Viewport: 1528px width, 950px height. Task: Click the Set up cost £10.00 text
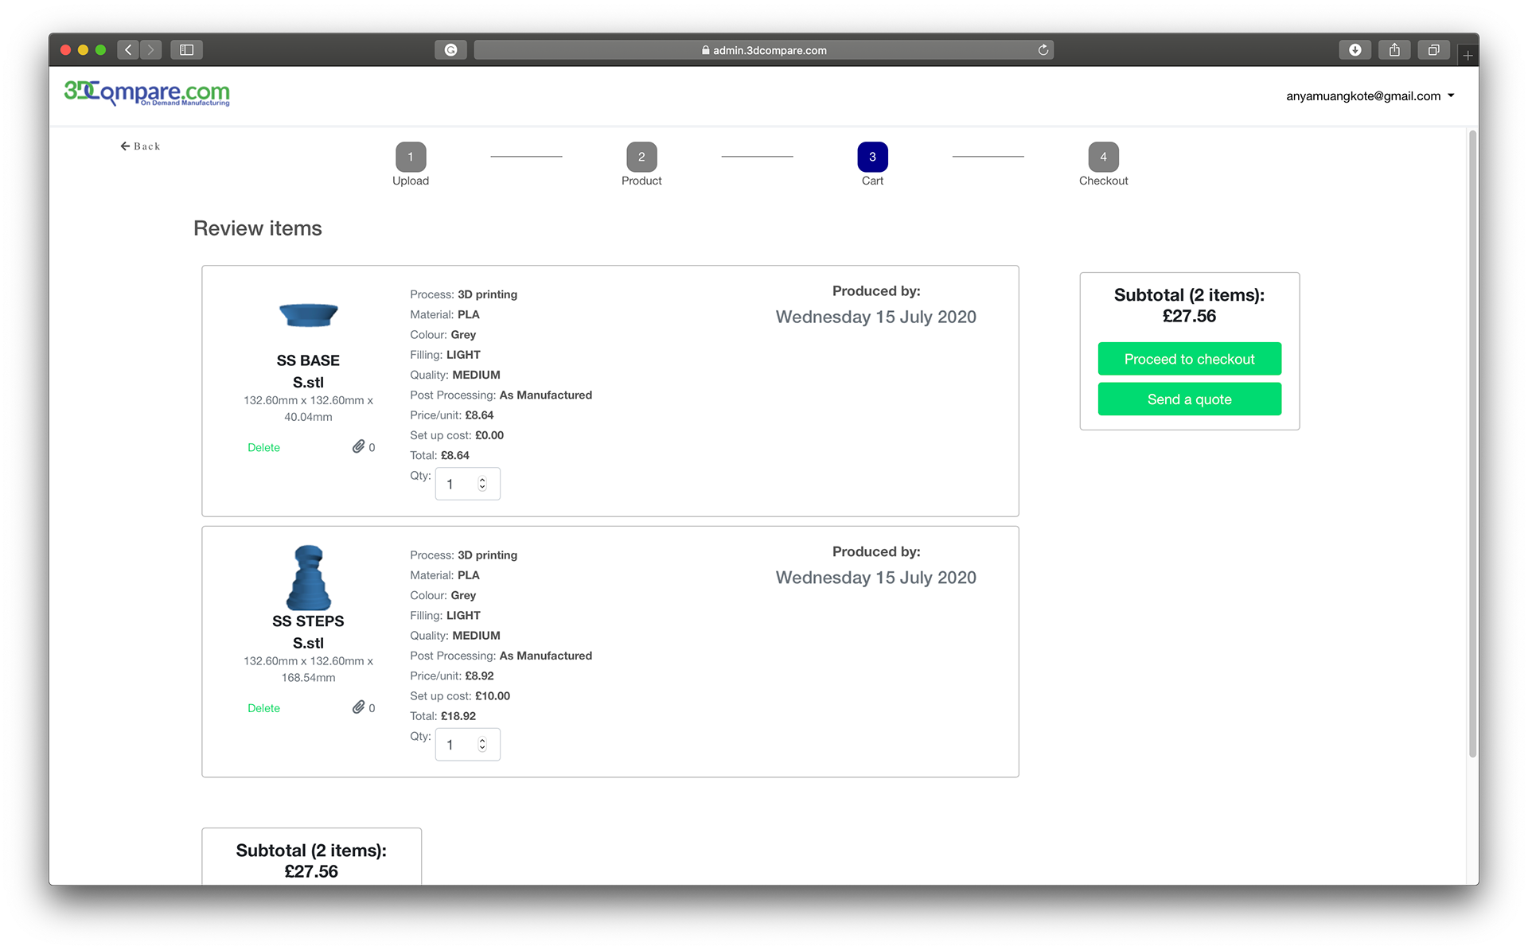coord(460,695)
